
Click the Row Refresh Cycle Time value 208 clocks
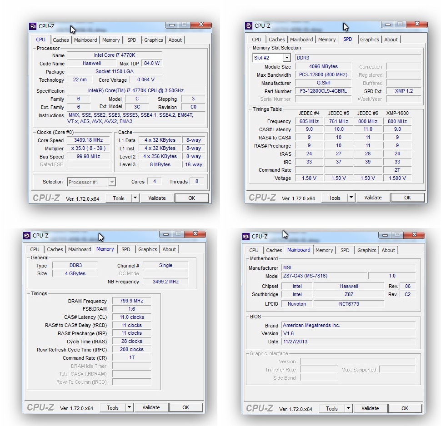tap(132, 349)
